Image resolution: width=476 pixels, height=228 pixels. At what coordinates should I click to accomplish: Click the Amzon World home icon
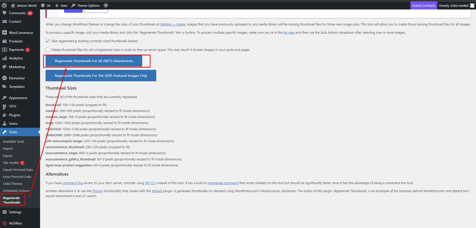[x=13, y=5]
